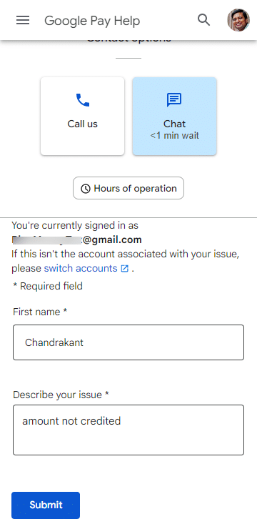This screenshot has width=257, height=529.
Task: Click the "You're currently signed in as" text
Action: click(x=75, y=225)
